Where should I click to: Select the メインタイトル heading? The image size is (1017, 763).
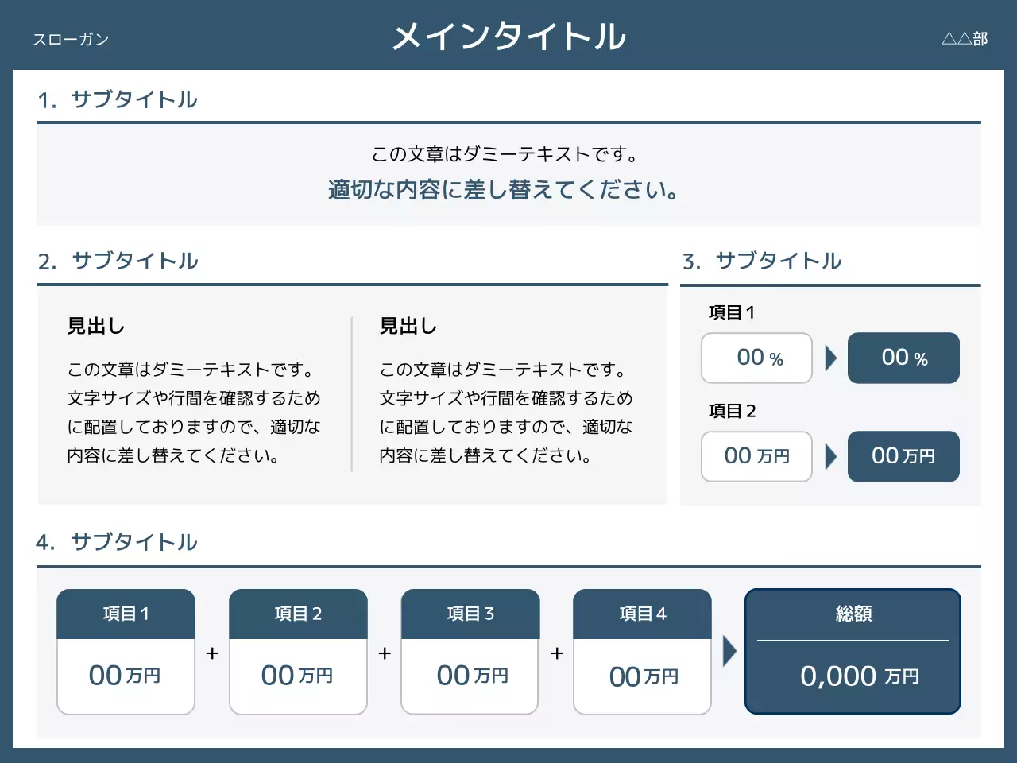pos(508,37)
